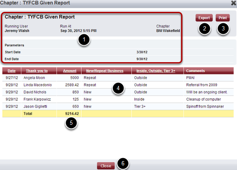The image size is (237, 170).
Task: Click the 9/27/12 date cell
Action: (12, 78)
